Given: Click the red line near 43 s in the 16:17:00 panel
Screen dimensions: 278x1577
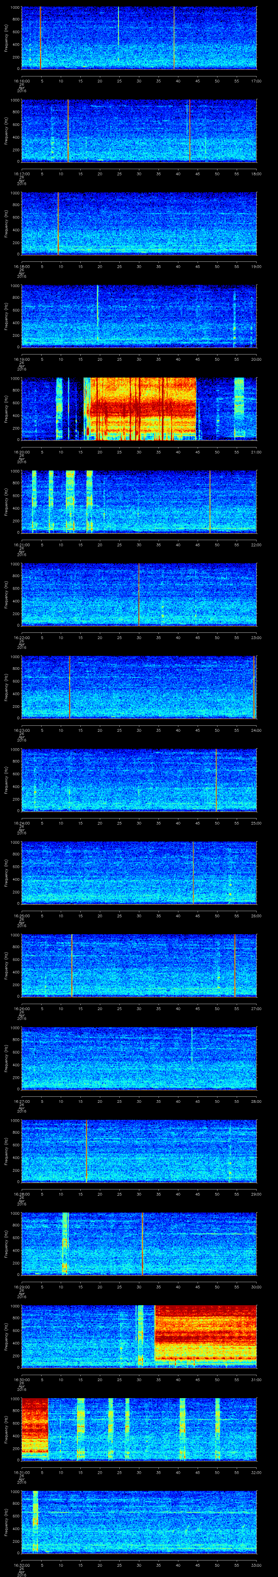Looking at the screenshot, I should (x=189, y=130).
